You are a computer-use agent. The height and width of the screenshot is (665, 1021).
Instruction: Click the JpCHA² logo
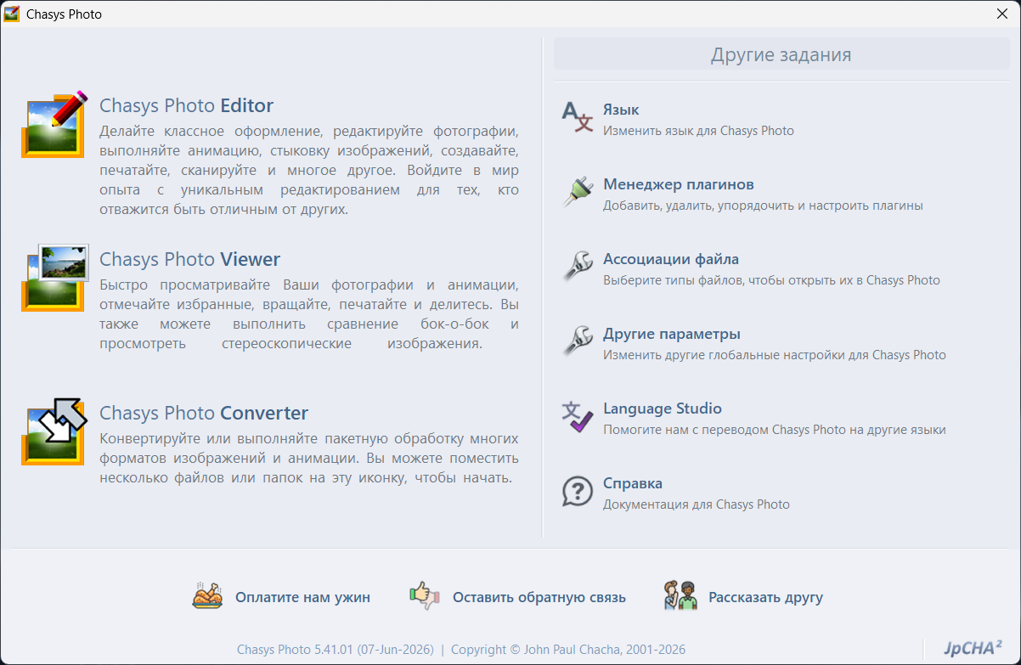[x=973, y=648]
